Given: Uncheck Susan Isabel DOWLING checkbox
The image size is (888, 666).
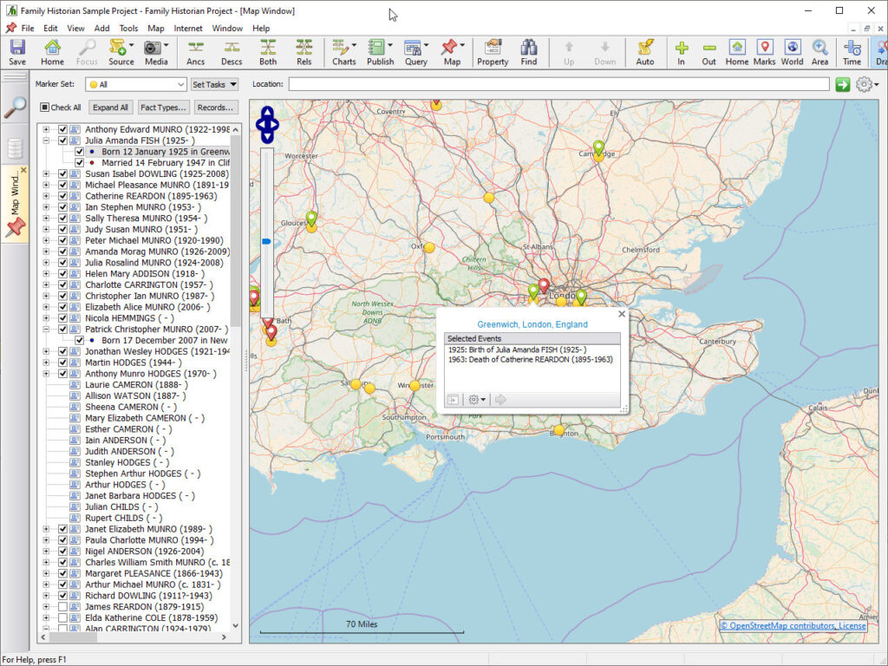Looking at the screenshot, I should pyautogui.click(x=62, y=173).
